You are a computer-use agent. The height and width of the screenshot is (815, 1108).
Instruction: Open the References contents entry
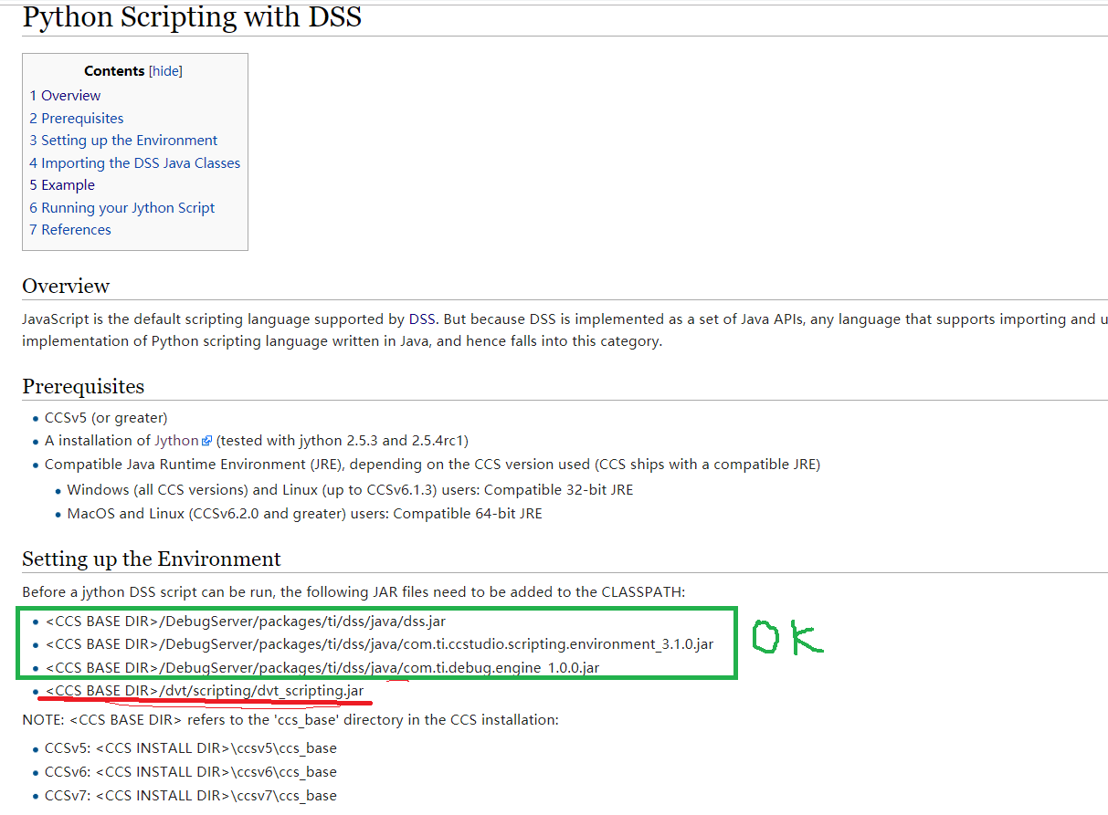tap(70, 230)
